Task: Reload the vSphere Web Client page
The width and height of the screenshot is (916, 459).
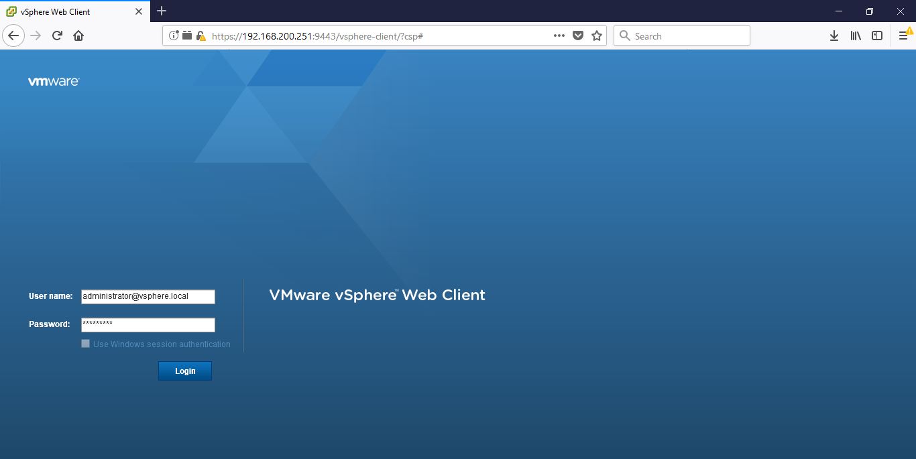Action: click(57, 36)
